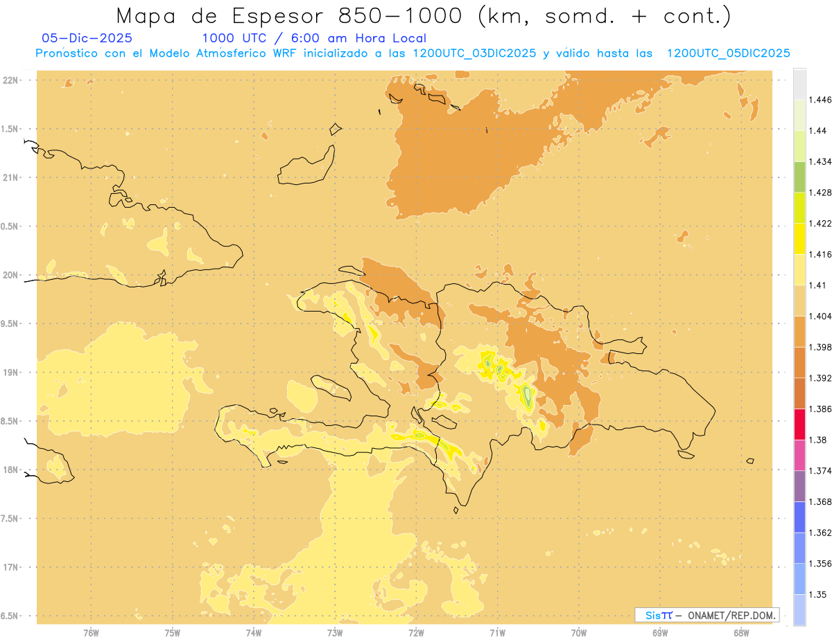Viewport: 832px width, 642px height.
Task: Click the red 1.38–1.386 legend swatch
Action: point(799,424)
